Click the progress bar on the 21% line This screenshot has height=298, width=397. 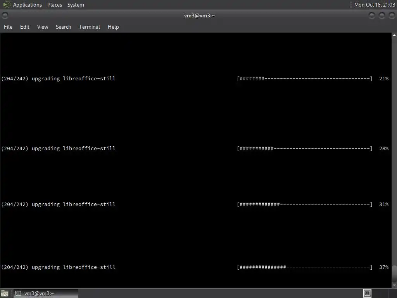click(x=305, y=78)
